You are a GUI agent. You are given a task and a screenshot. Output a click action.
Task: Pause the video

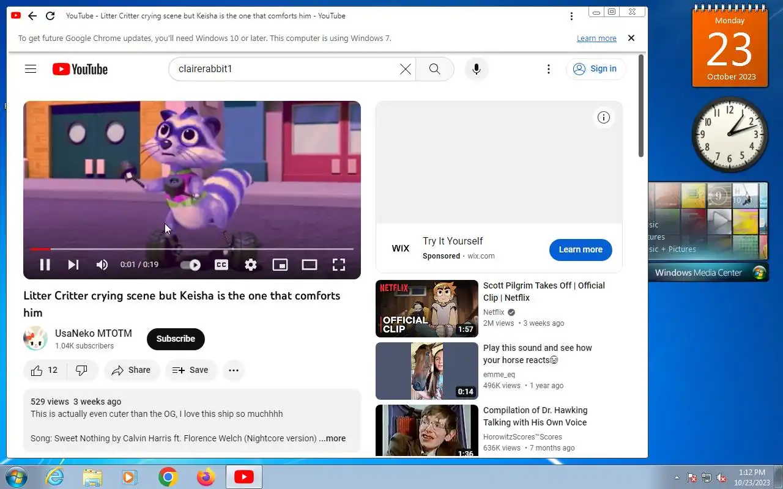(x=45, y=265)
